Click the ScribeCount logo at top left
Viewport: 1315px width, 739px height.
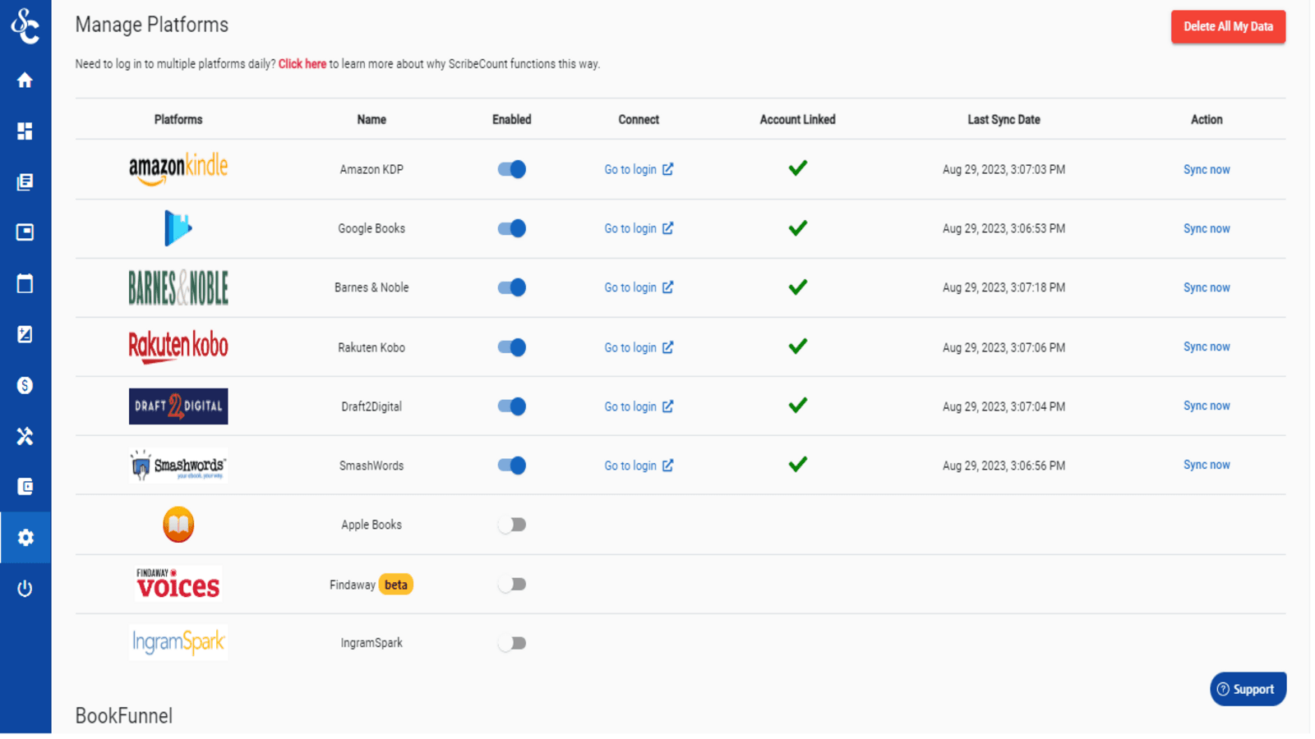point(25,25)
